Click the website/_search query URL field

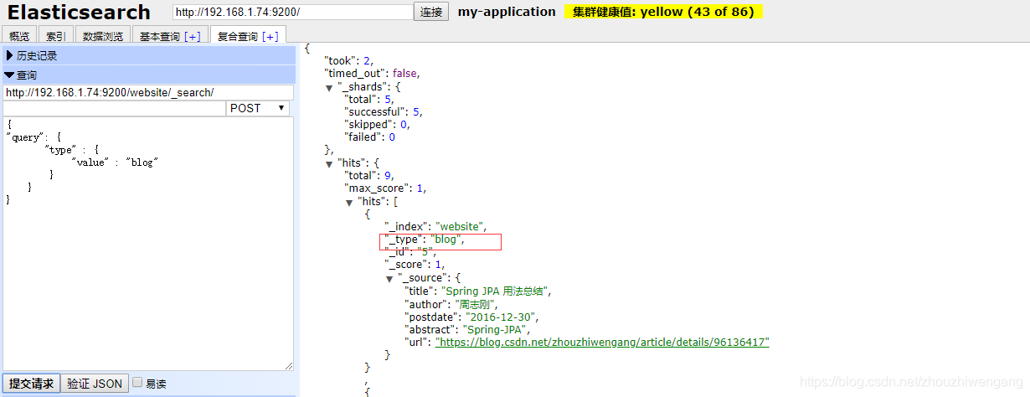[148, 92]
